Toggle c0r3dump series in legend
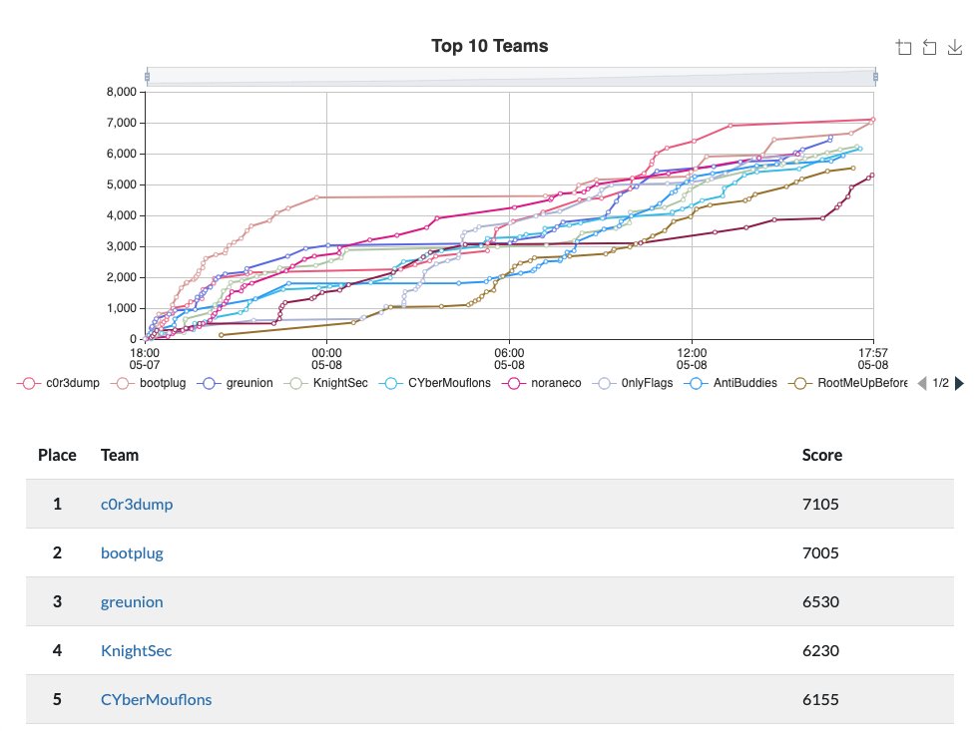 (58, 383)
